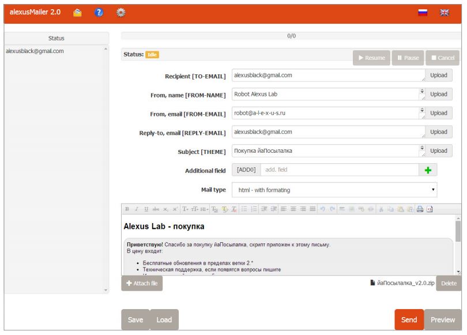467x335 pixels.
Task: Apply strikethrough in editor toolbar
Action: 156,209
